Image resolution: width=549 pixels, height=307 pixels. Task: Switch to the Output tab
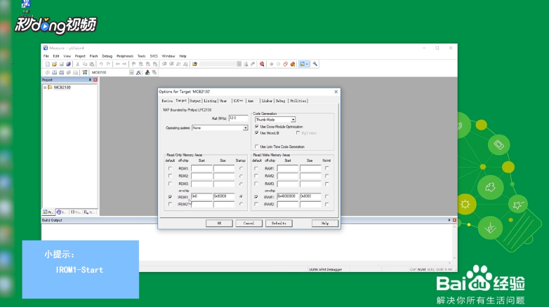pos(195,101)
